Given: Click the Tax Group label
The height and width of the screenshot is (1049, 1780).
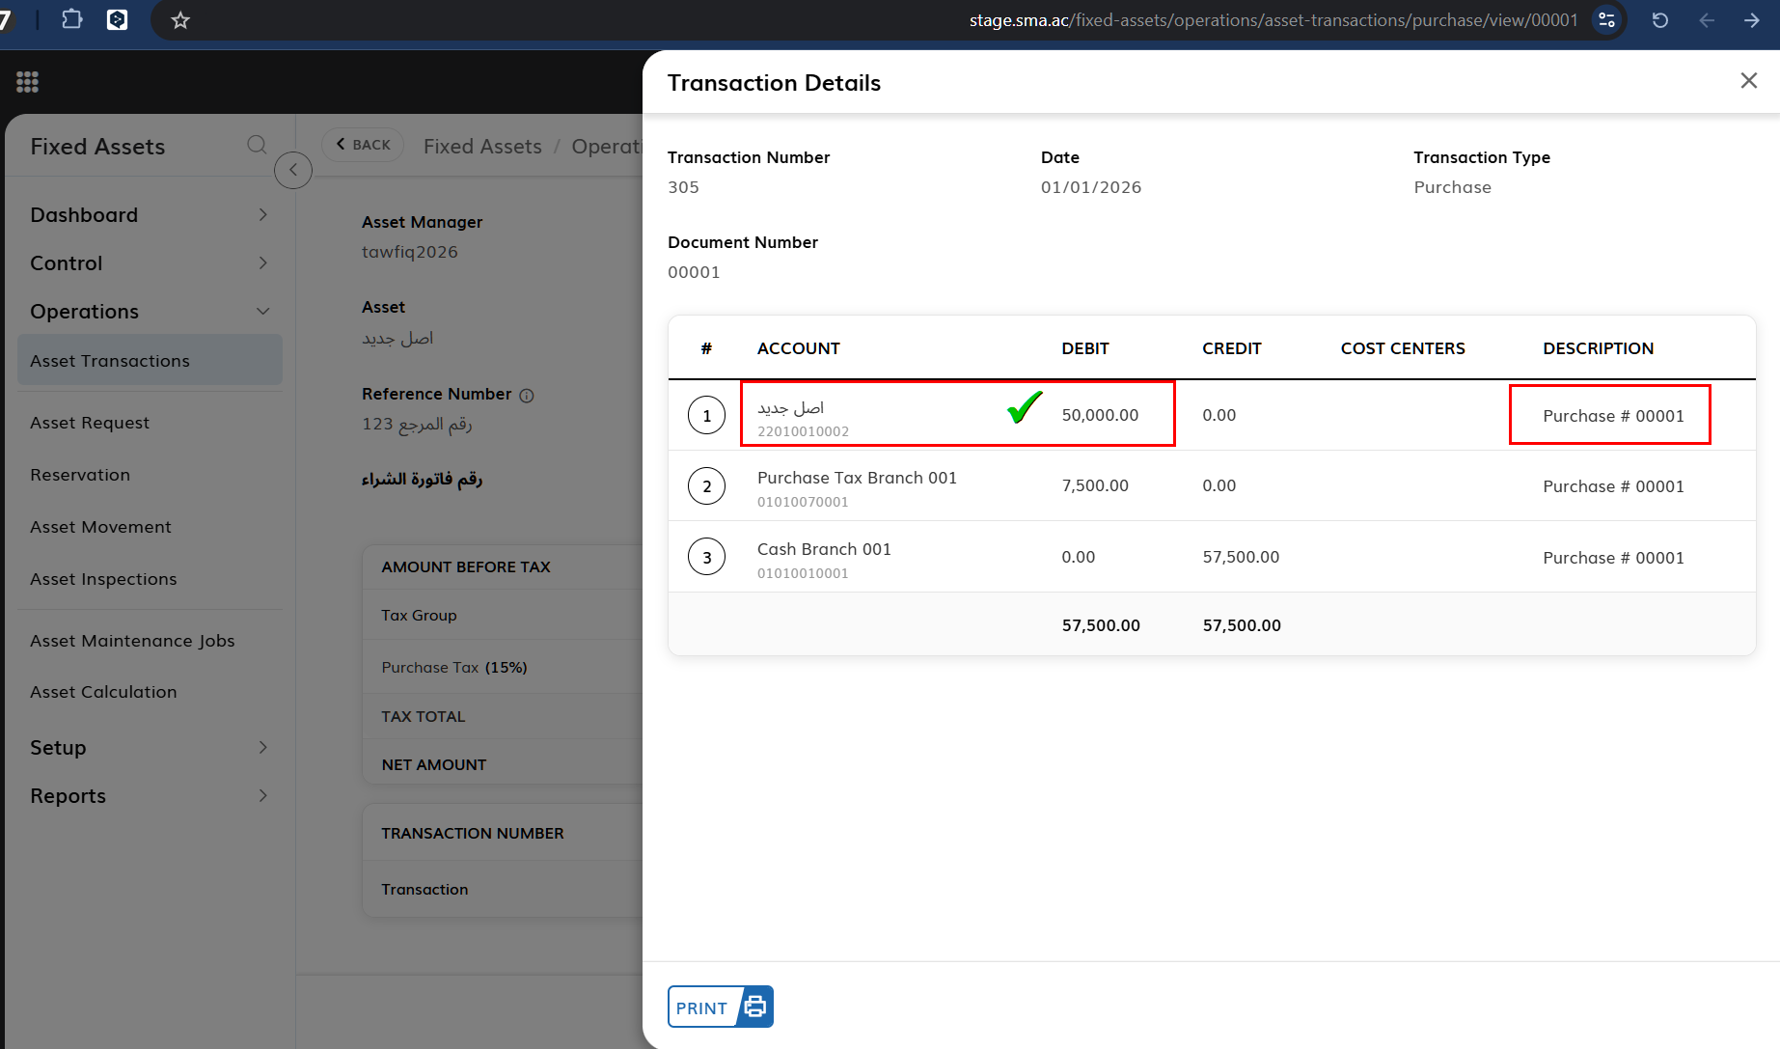Looking at the screenshot, I should coord(419,615).
